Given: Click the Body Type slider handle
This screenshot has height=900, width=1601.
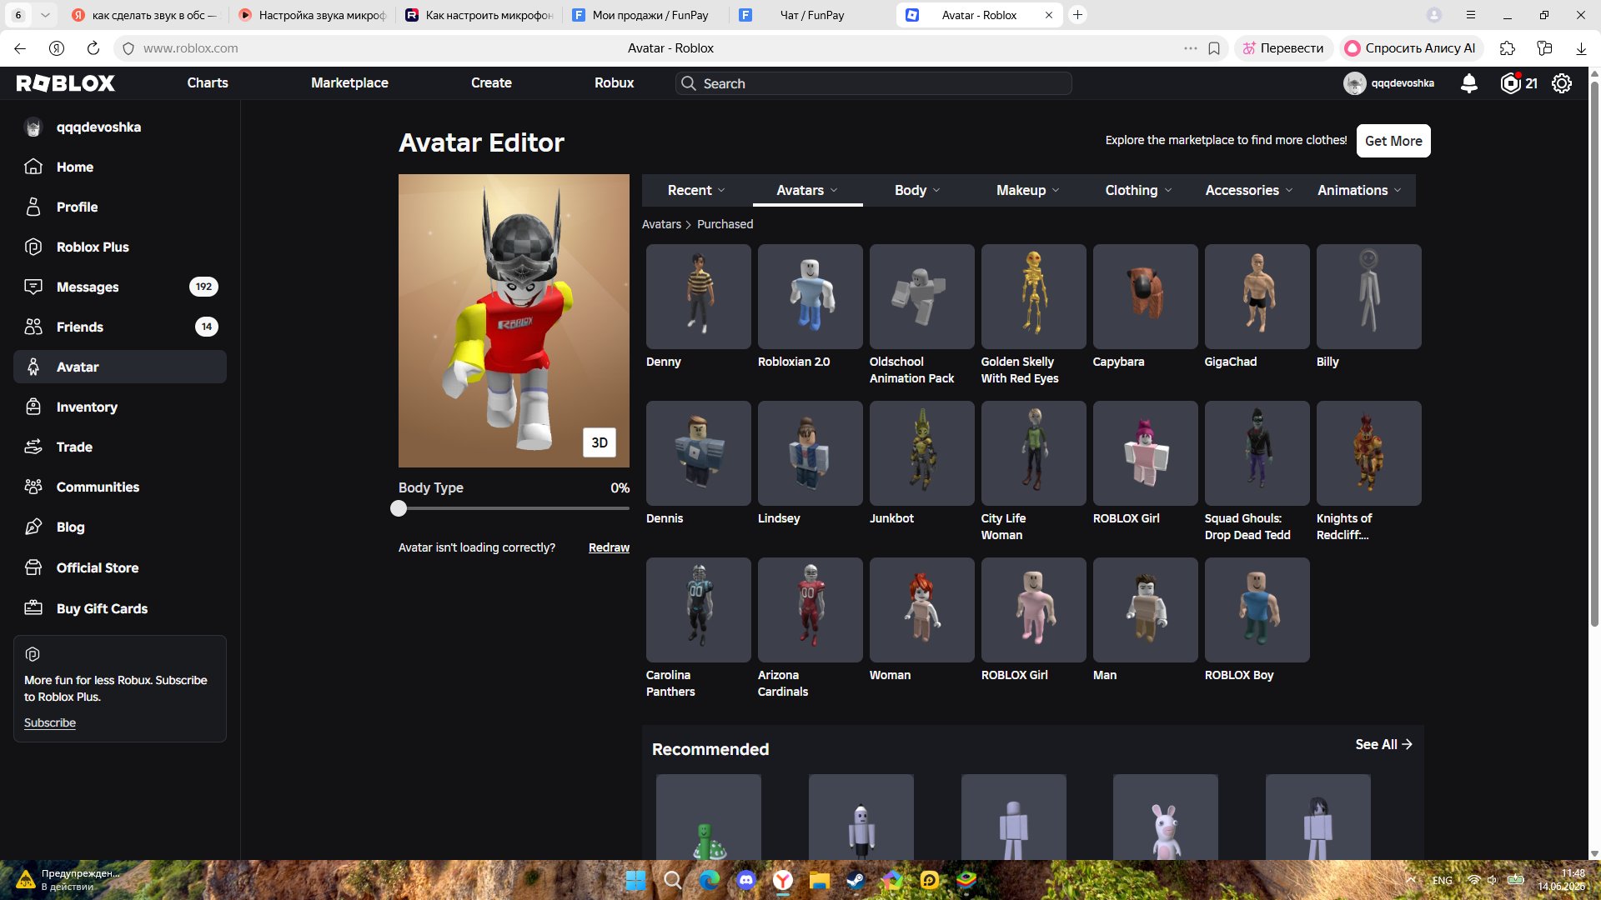Looking at the screenshot, I should pyautogui.click(x=399, y=508).
